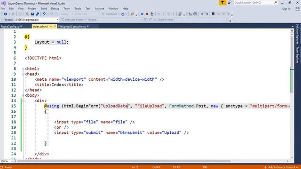Click the Quick Launch search magnifier icon
This screenshot has width=301, height=169.
pyautogui.click(x=276, y=2)
